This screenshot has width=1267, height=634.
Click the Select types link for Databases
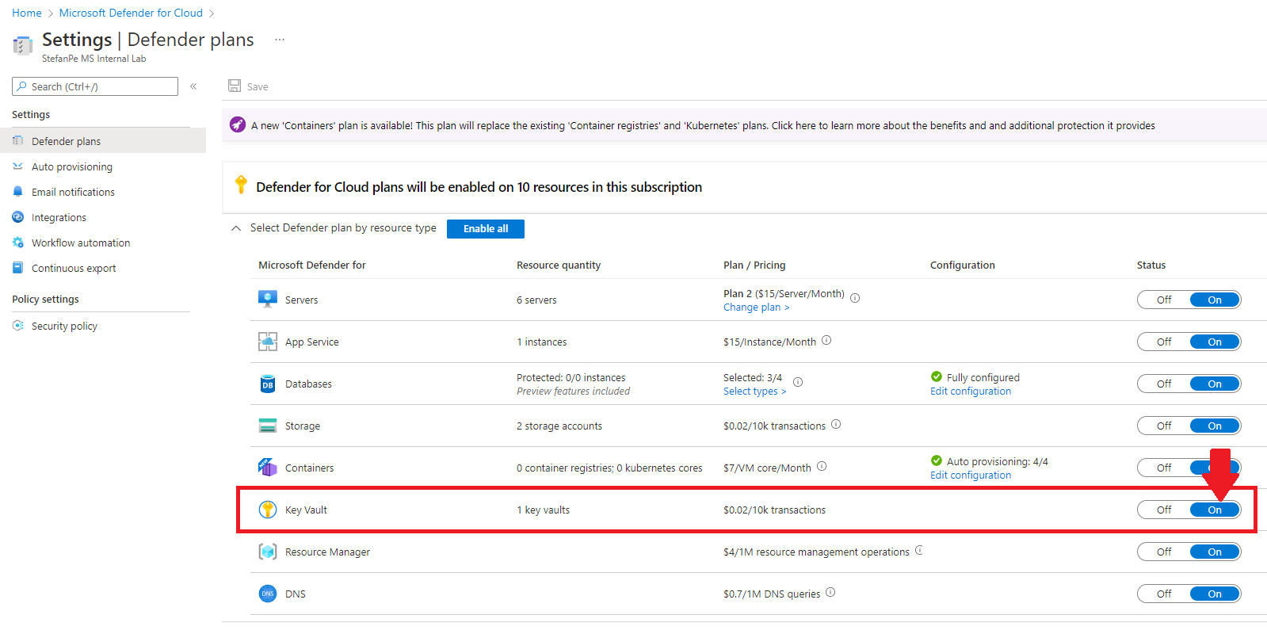tap(754, 391)
